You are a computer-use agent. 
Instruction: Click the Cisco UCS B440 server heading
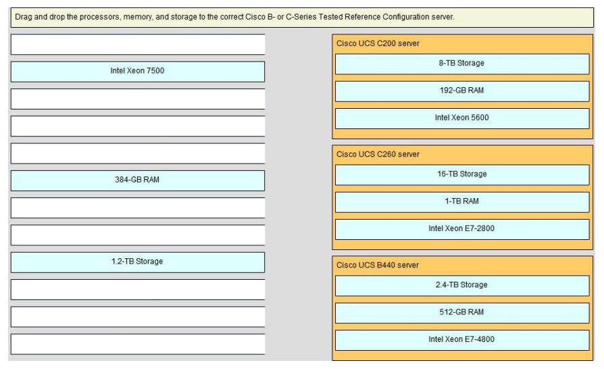(377, 266)
